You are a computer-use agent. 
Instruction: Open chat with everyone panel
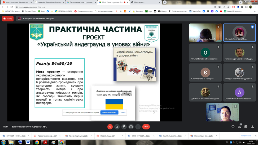246,127
